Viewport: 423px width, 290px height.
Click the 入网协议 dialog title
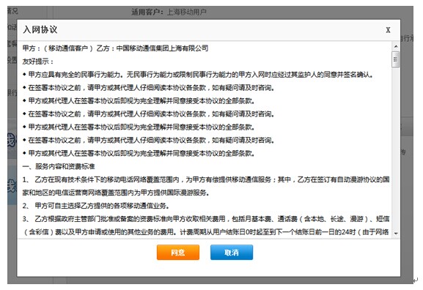[x=40, y=29]
